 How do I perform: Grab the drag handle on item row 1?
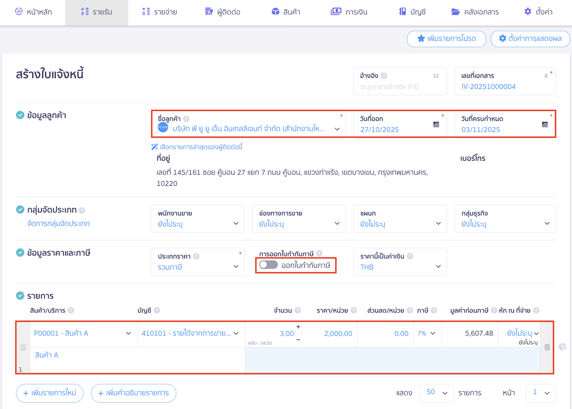23,347
